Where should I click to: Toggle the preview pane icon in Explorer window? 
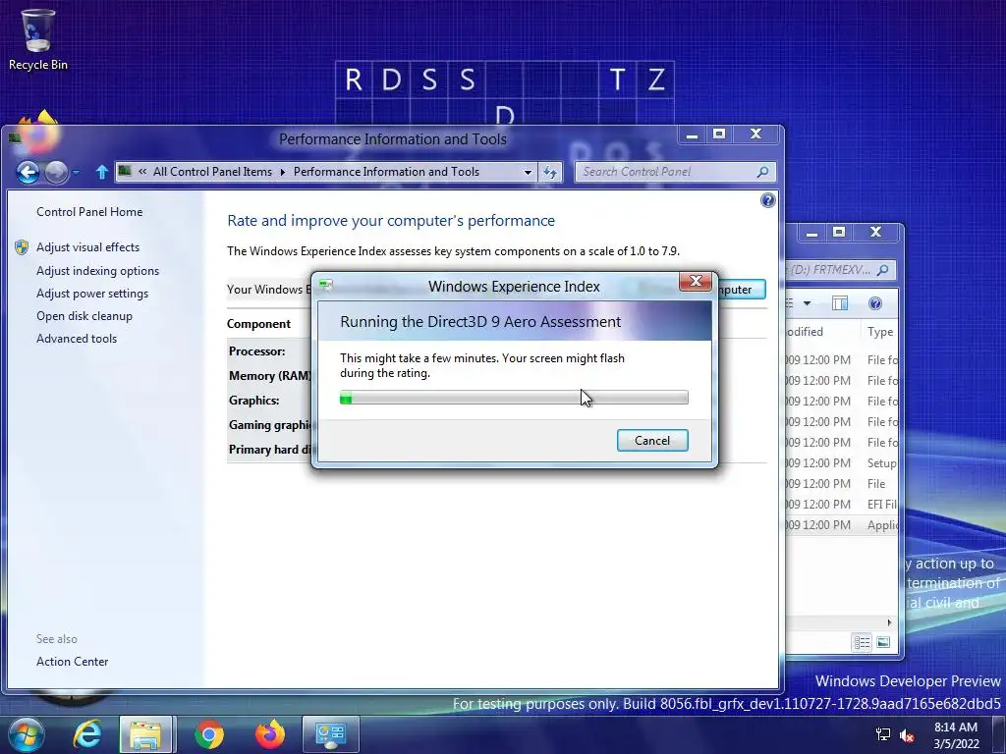[839, 303]
